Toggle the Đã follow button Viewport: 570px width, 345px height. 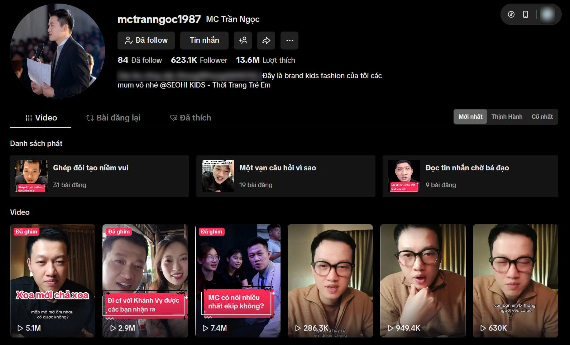coord(146,41)
